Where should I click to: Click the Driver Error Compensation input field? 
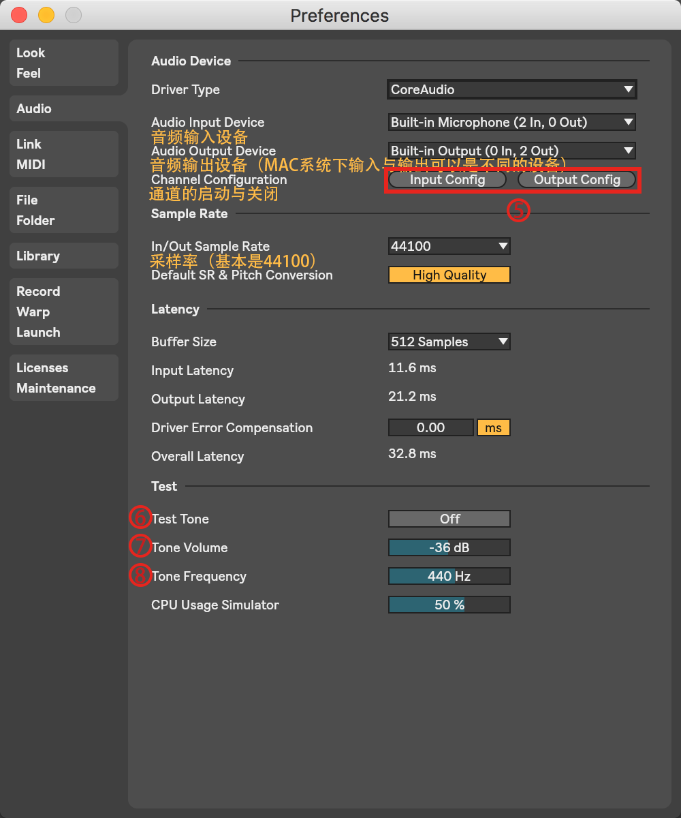[x=430, y=427]
